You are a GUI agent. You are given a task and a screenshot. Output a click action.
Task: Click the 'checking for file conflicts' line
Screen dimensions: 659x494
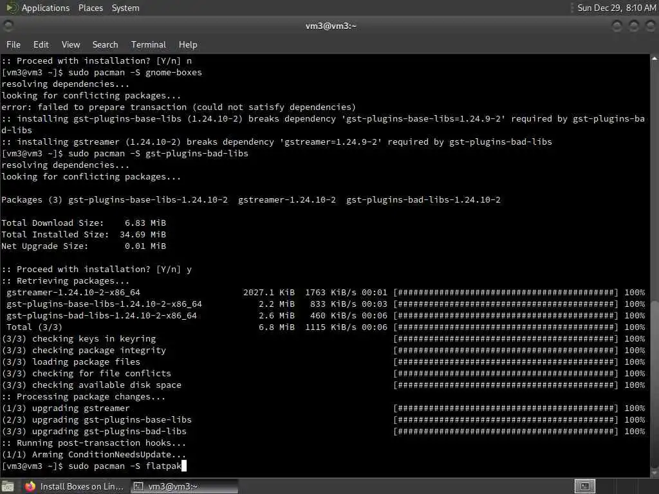(323, 373)
